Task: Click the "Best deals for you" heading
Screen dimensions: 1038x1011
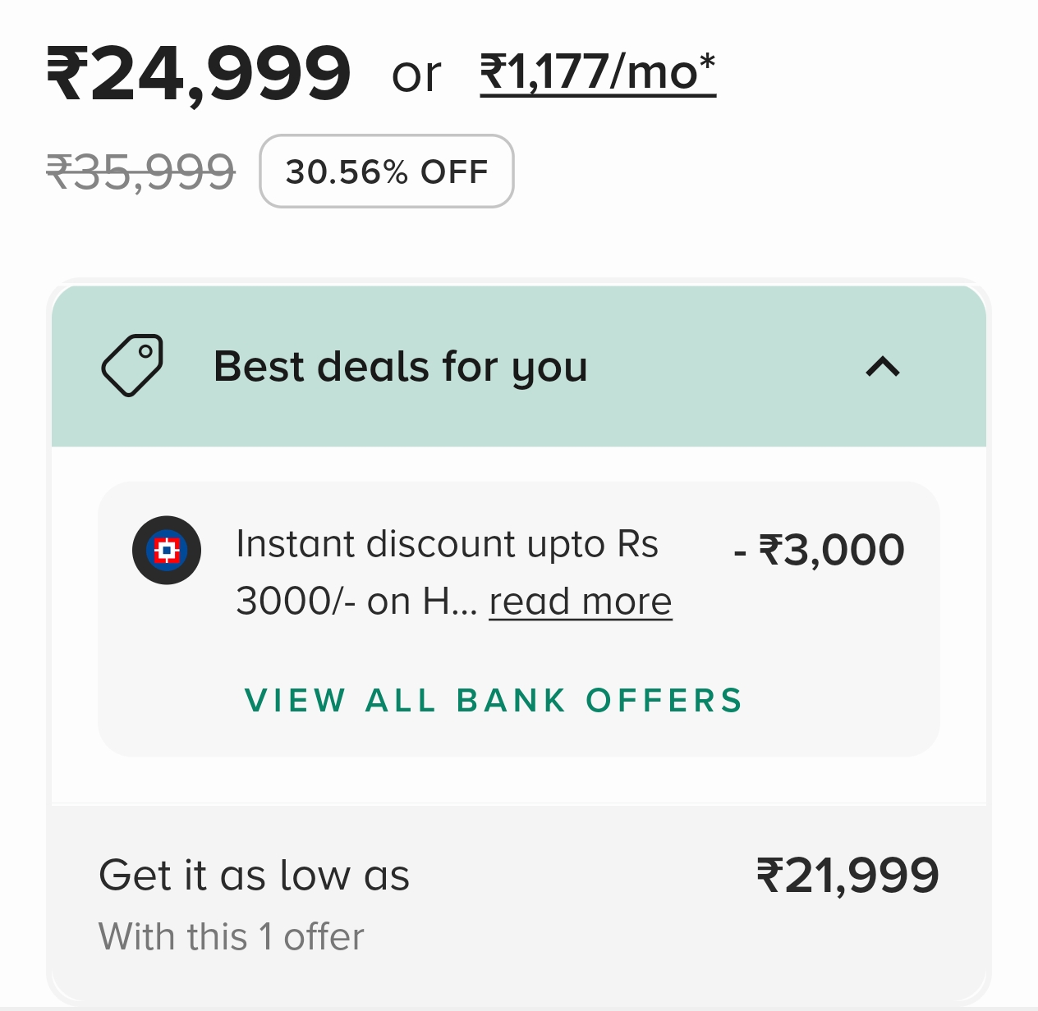Action: 401,366
